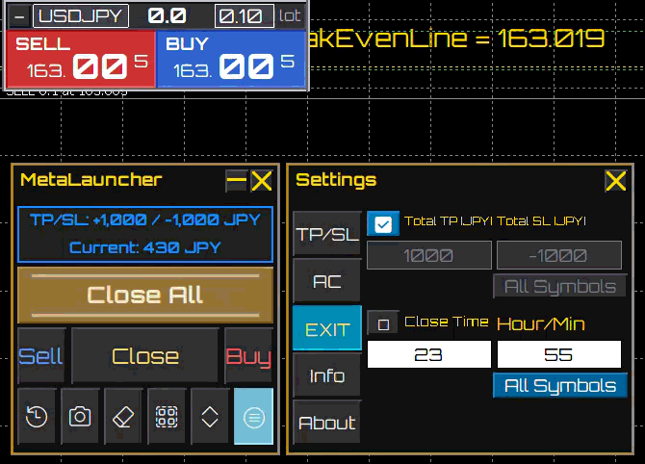The width and height of the screenshot is (645, 464).
Task: Open the history clock icon in MetaLauncher
Action: click(37, 416)
